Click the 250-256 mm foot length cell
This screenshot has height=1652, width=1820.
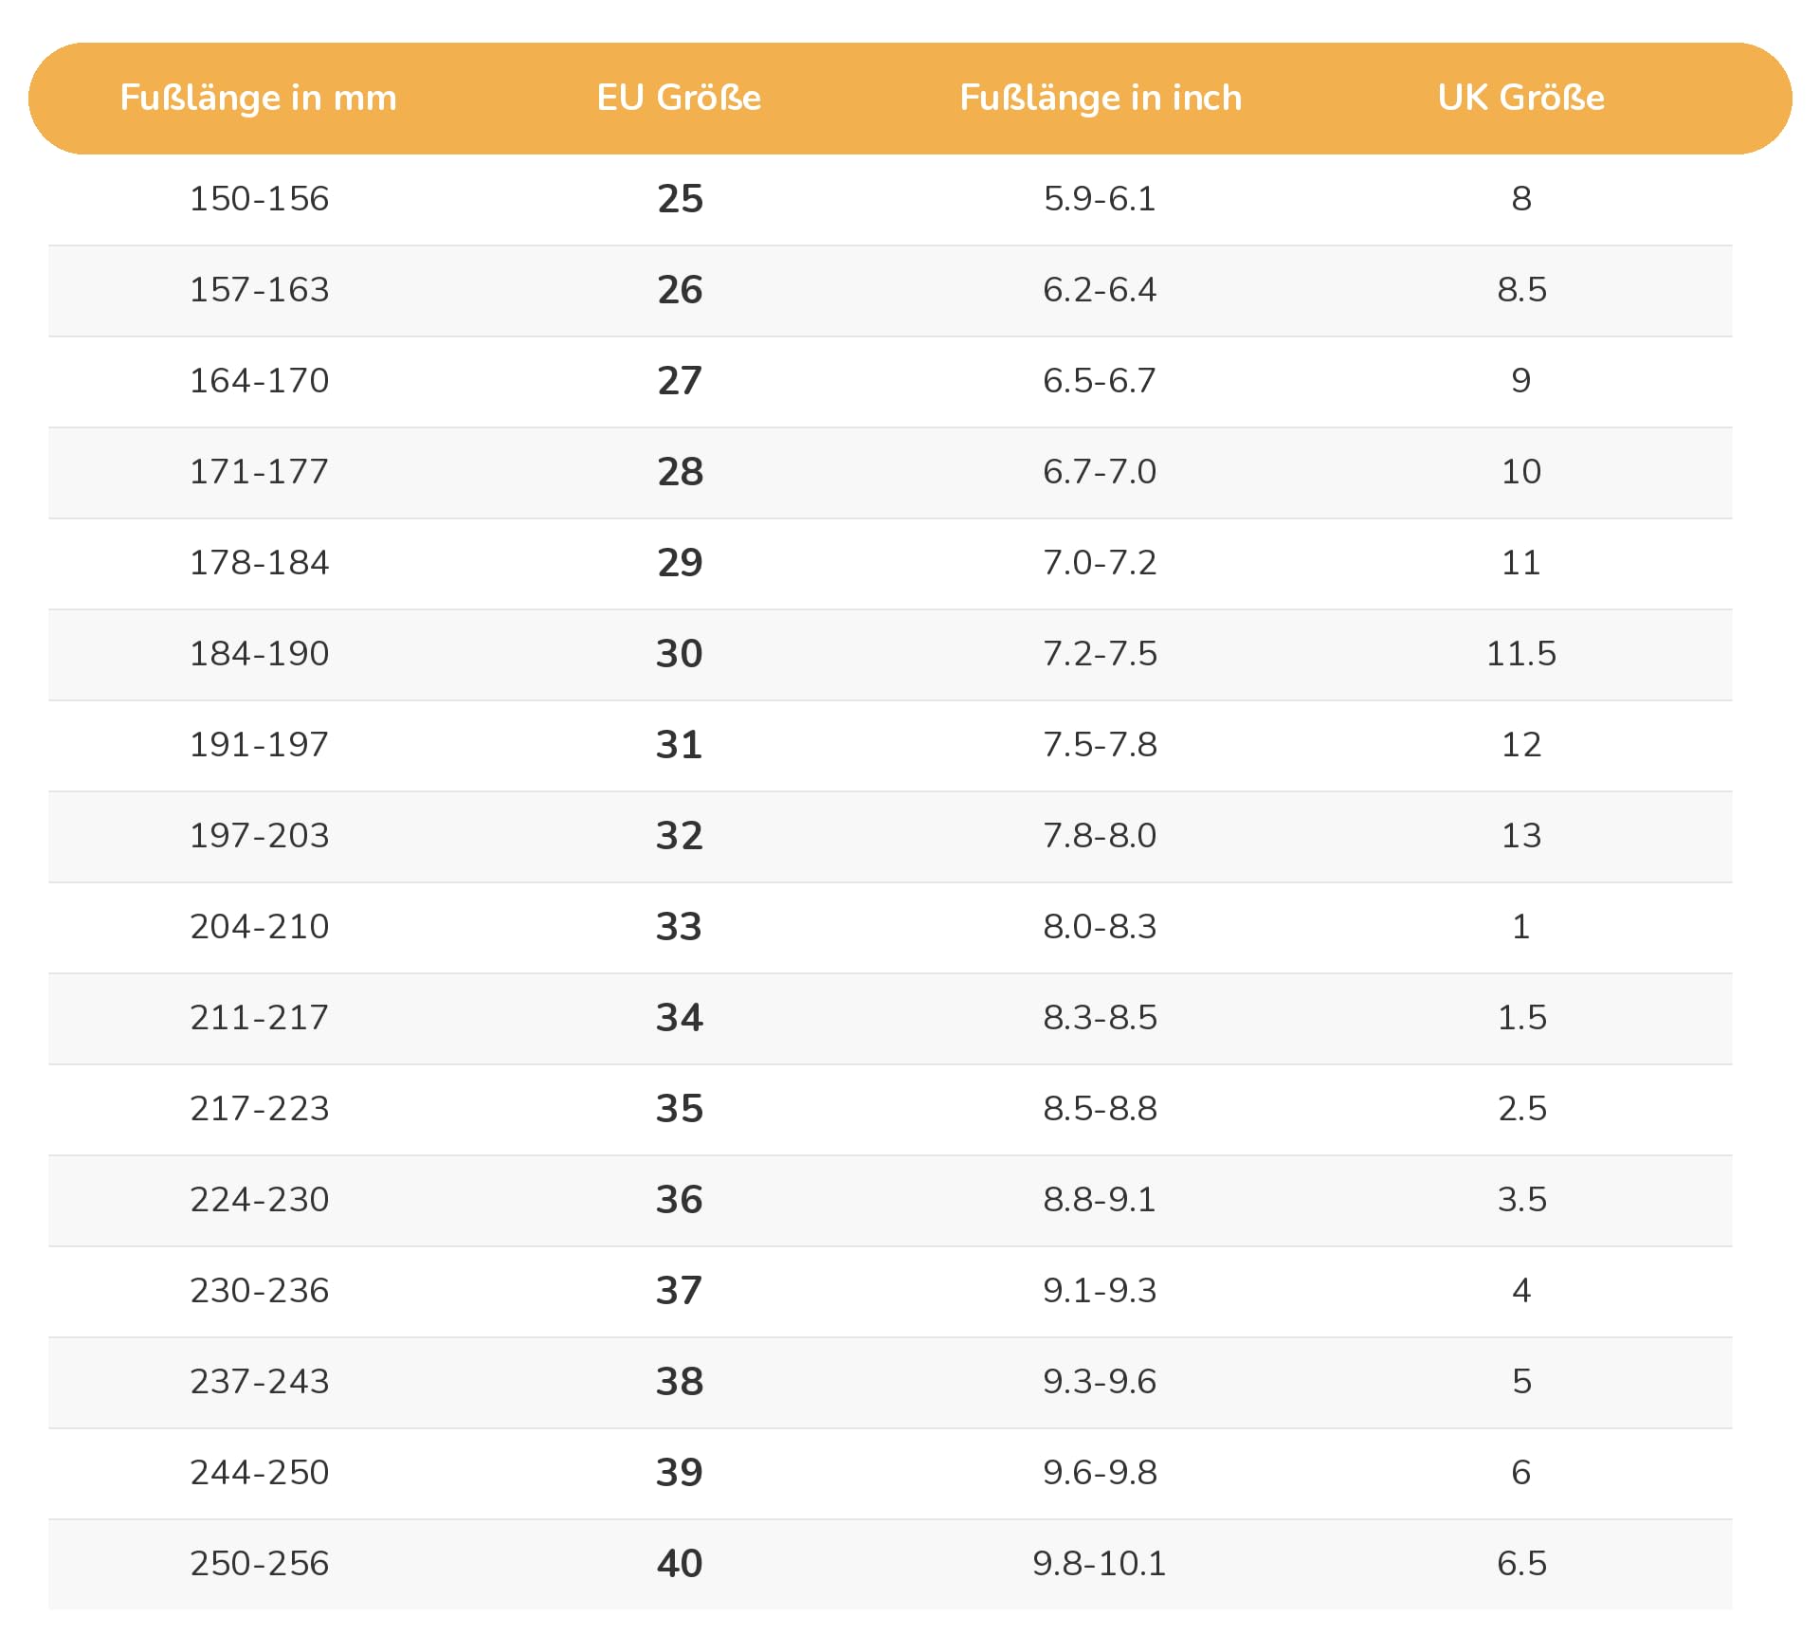pyautogui.click(x=259, y=1564)
